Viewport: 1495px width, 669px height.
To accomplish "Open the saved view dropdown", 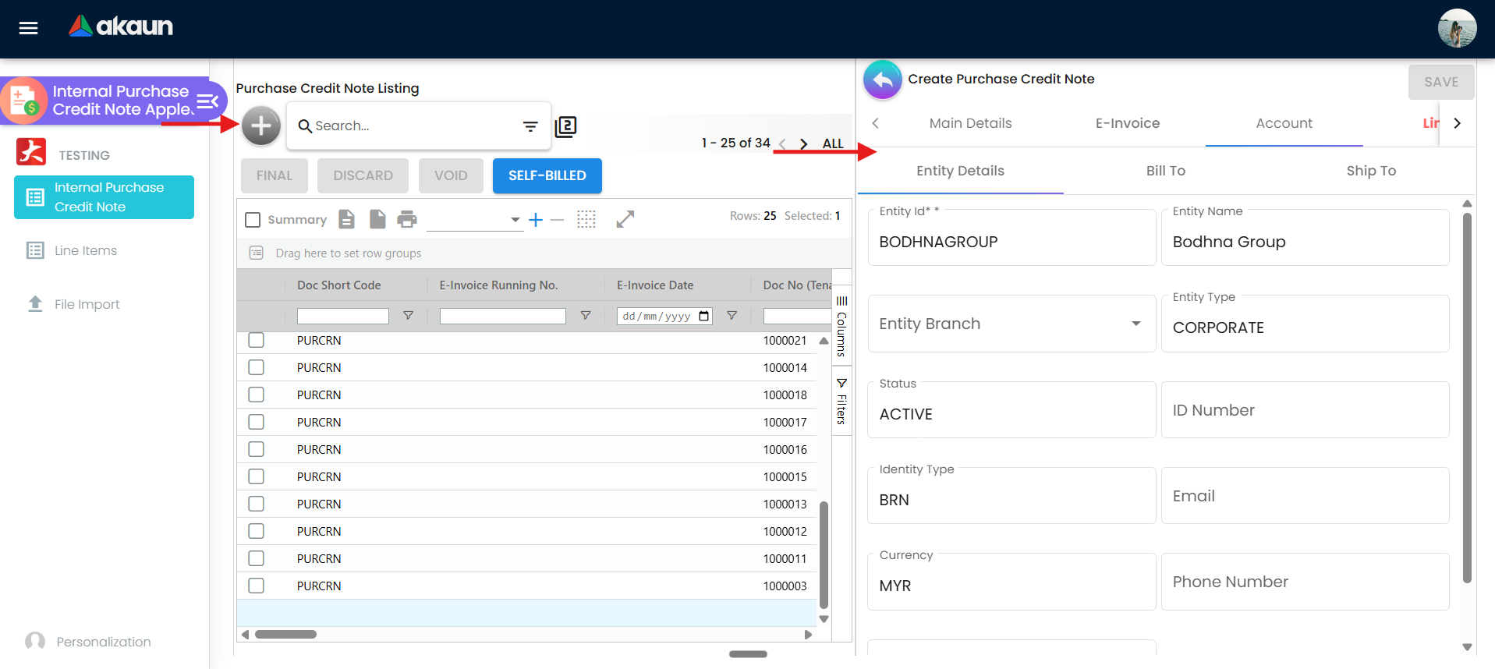I will coord(474,219).
